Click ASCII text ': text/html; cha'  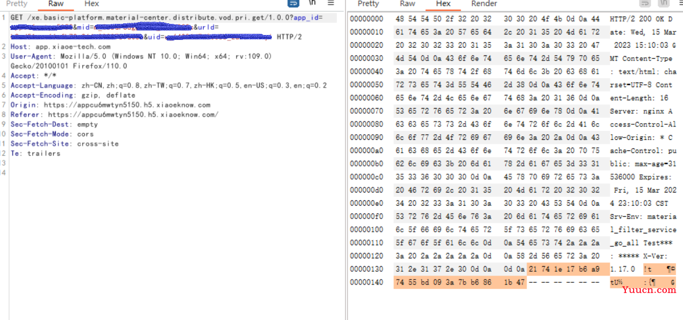643,72
